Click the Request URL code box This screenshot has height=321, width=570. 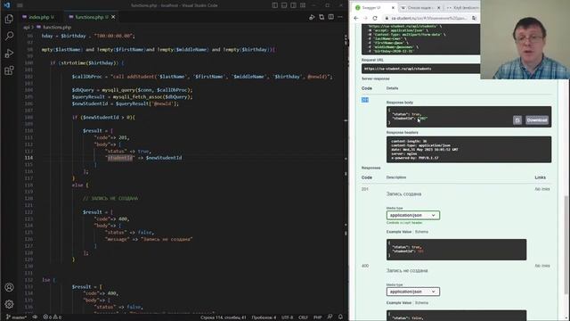click(x=420, y=69)
